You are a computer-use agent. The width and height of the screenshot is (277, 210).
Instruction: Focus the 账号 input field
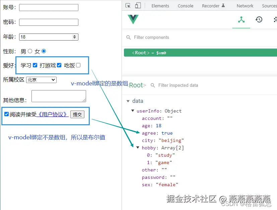(x=49, y=7)
